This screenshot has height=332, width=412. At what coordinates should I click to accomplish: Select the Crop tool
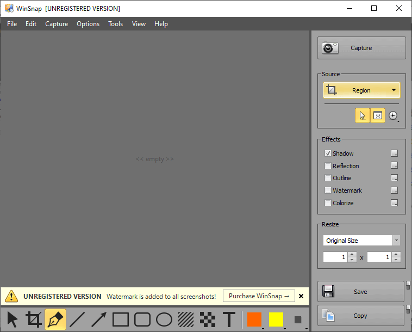click(x=34, y=319)
